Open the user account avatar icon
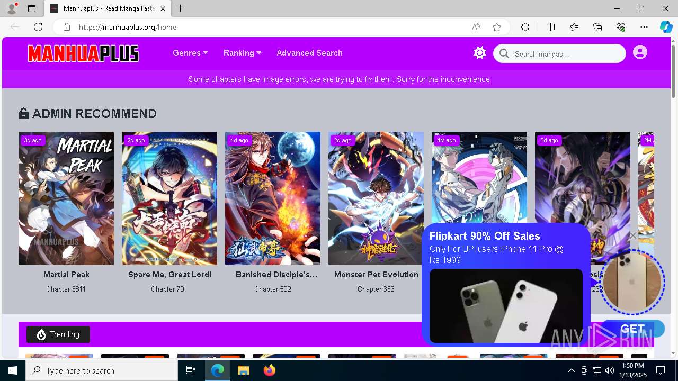The image size is (678, 381). tap(640, 52)
